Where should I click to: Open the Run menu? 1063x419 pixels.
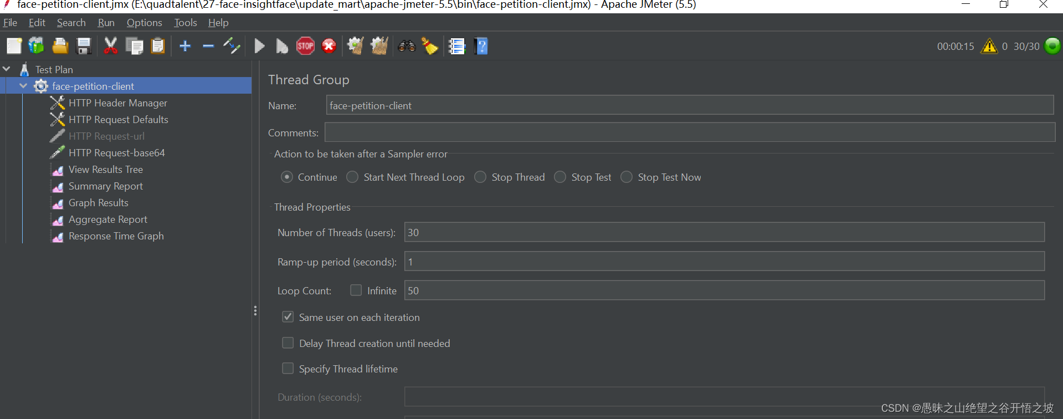tap(106, 23)
